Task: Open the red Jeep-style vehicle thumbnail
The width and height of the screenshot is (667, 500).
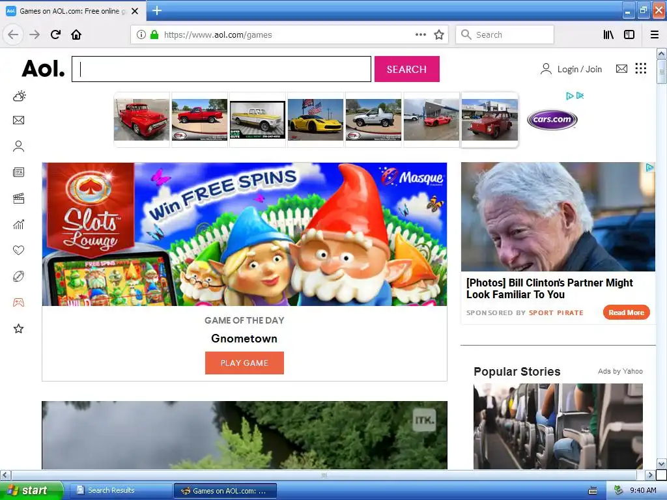Action: (490, 120)
